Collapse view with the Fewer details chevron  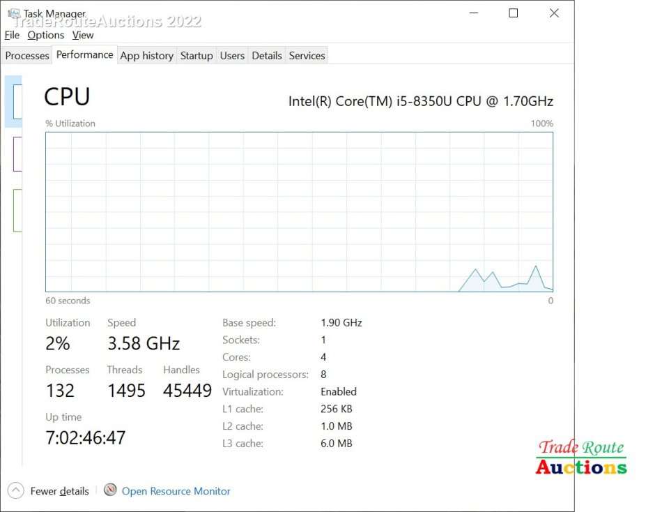16,490
